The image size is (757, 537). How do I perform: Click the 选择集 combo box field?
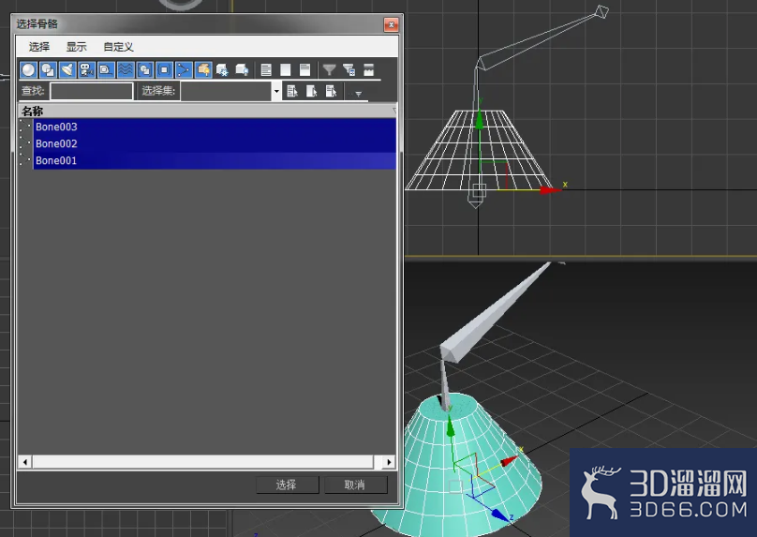(x=226, y=91)
